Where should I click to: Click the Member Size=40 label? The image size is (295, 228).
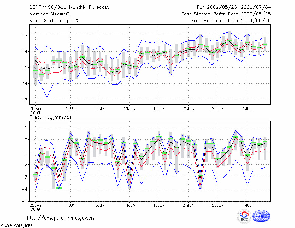(47, 14)
